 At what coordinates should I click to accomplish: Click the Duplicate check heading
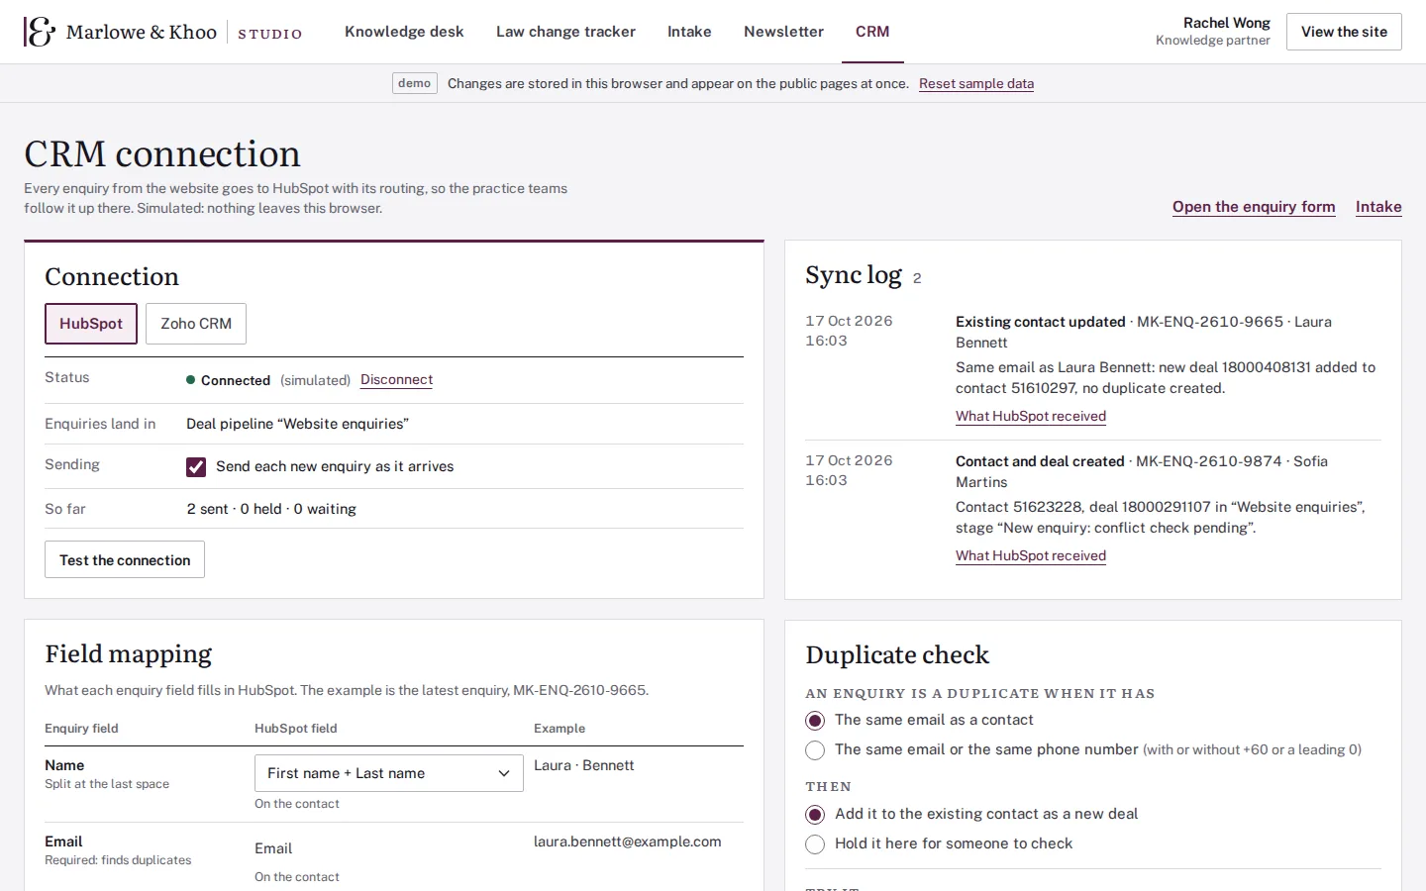(897, 655)
